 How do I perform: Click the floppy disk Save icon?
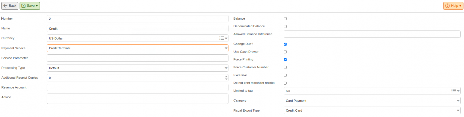(24, 6)
